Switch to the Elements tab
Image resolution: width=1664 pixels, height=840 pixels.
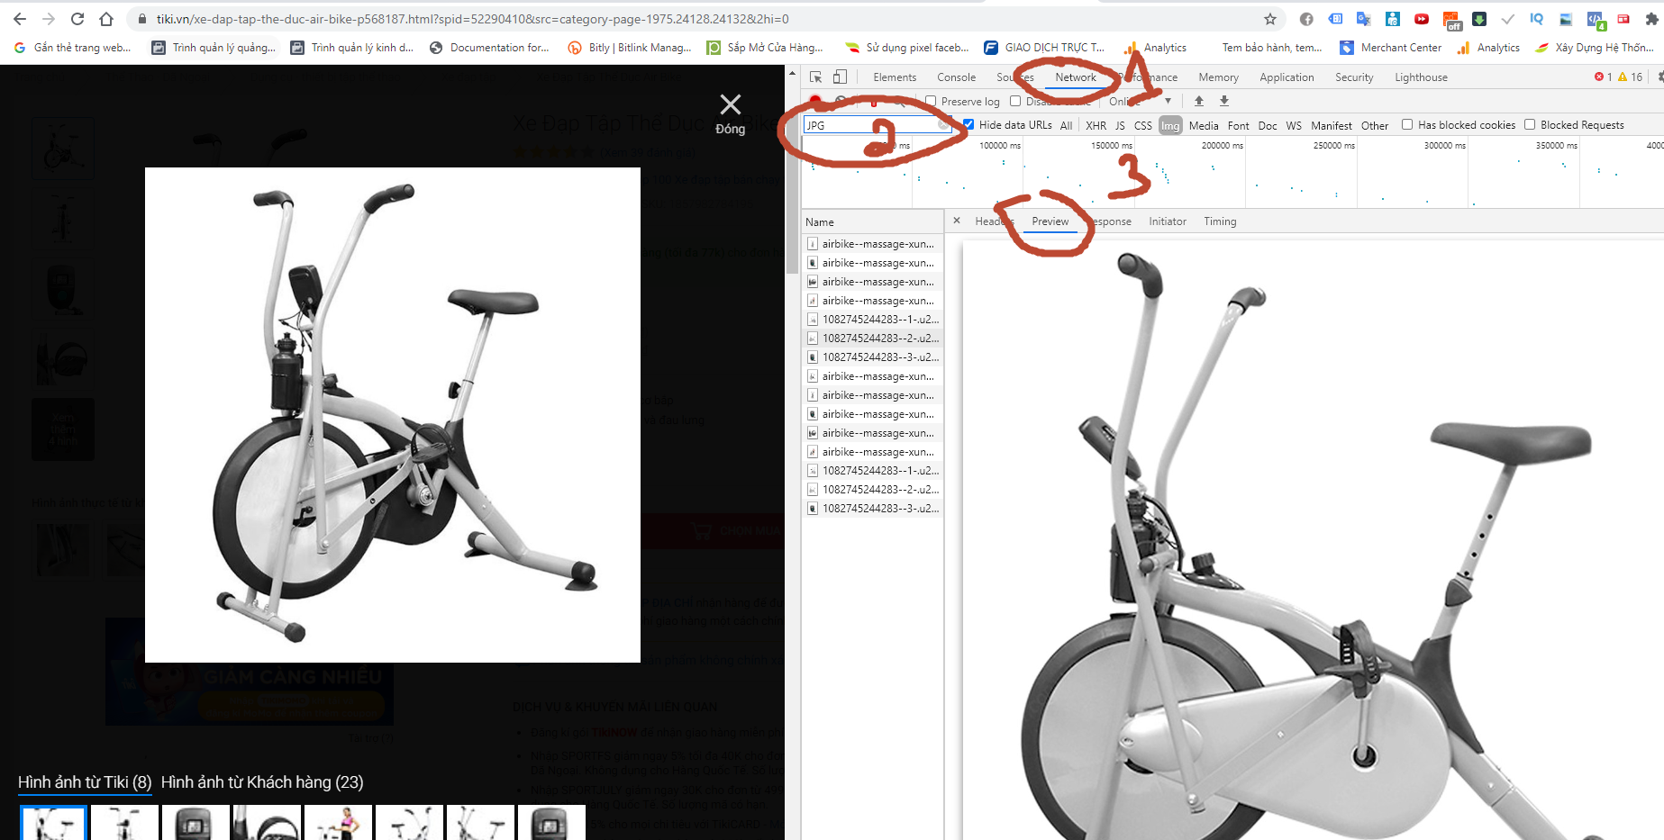894,77
